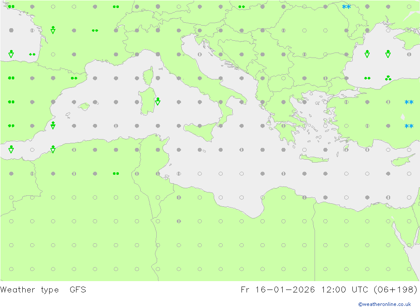This screenshot has height=308, width=420.
Task: Select the rain symbol at top over Germany
Action: click(116, 7)
